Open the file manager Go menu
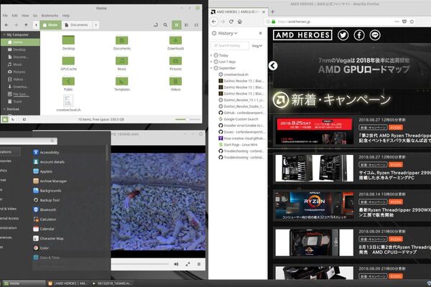Image resolution: width=431 pixels, height=287 pixels. (35, 16)
